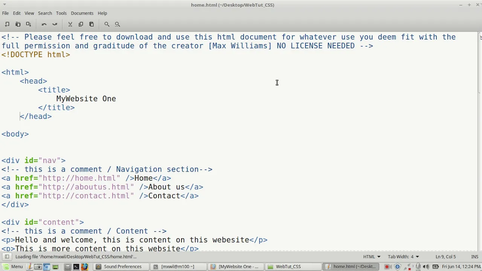Viewport: 482px width, 271px height.
Task: Click the home.html taskbar window button
Action: pyautogui.click(x=351, y=266)
